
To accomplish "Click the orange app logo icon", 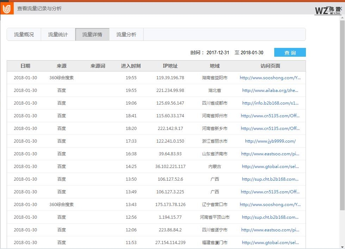I will pos(7,8).
